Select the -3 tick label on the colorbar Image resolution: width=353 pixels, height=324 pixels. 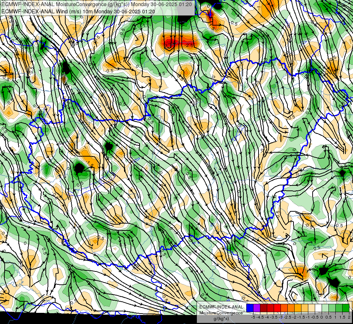(x=281, y=317)
